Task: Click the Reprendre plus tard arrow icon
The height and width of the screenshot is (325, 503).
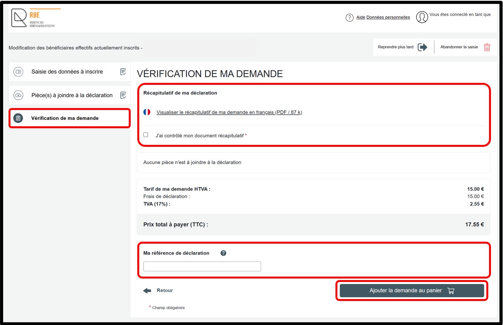Action: [x=422, y=47]
